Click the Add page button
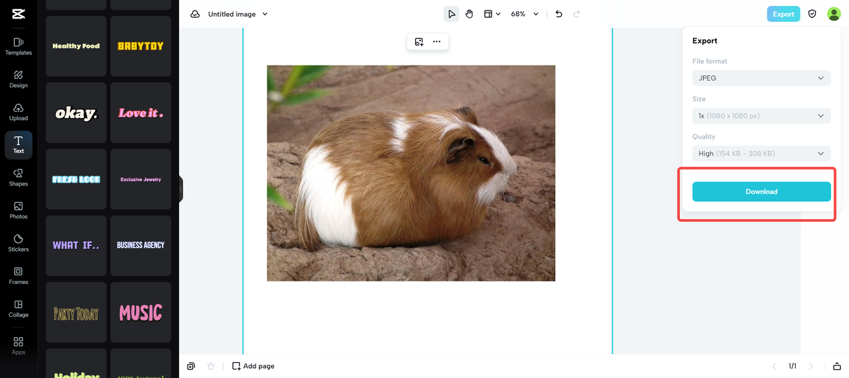 253,366
